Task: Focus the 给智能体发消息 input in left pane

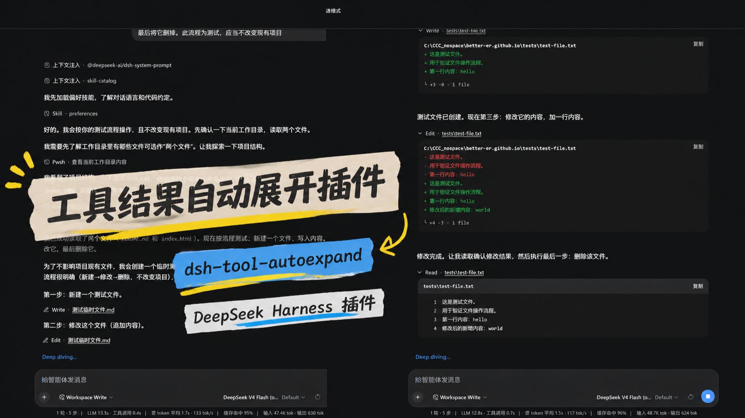Action: point(181,380)
